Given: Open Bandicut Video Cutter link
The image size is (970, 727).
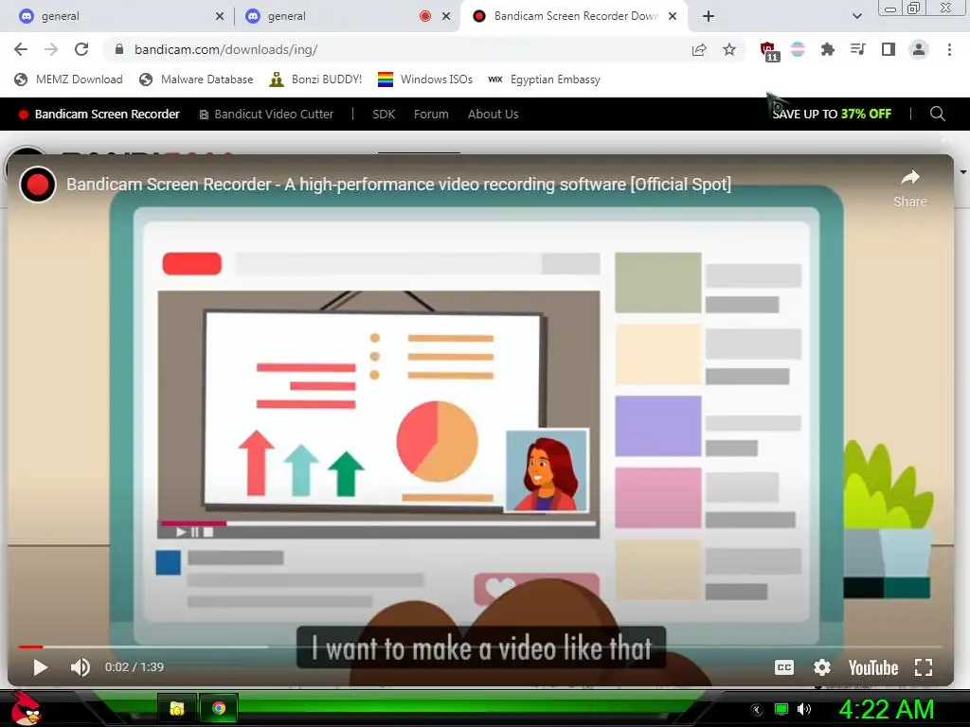Looking at the screenshot, I should click(x=266, y=114).
